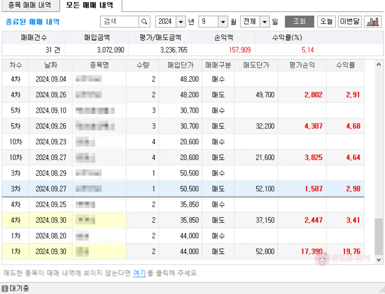Click the 오늘 button

326,22
